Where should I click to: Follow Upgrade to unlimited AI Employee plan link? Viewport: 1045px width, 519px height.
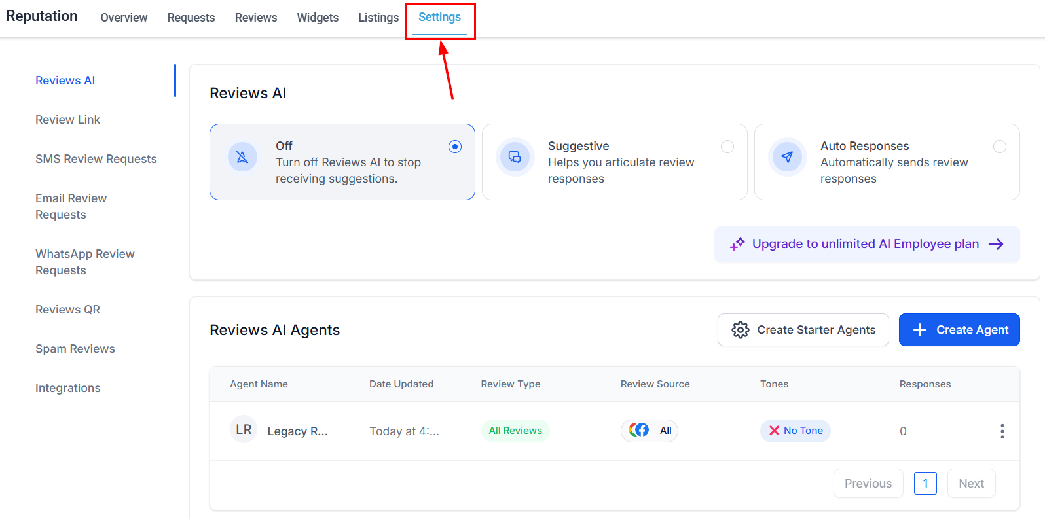pyautogui.click(x=866, y=244)
